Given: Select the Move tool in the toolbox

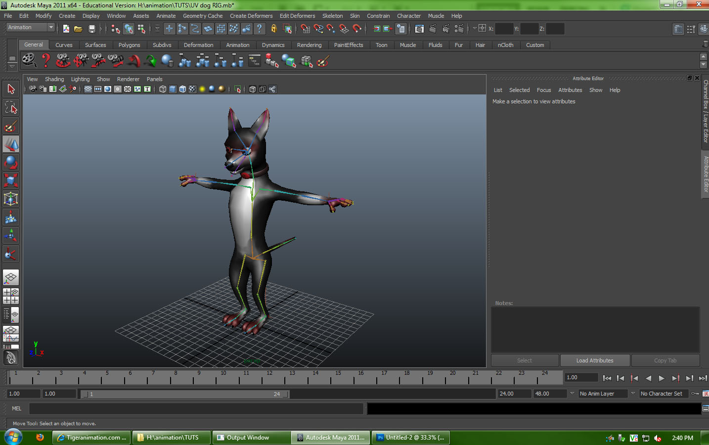Looking at the screenshot, I should [11, 144].
